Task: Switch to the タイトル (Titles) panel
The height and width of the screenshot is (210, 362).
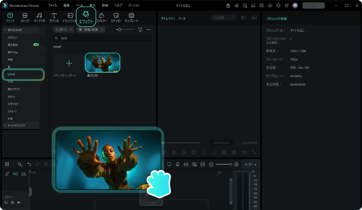Action: click(54, 18)
